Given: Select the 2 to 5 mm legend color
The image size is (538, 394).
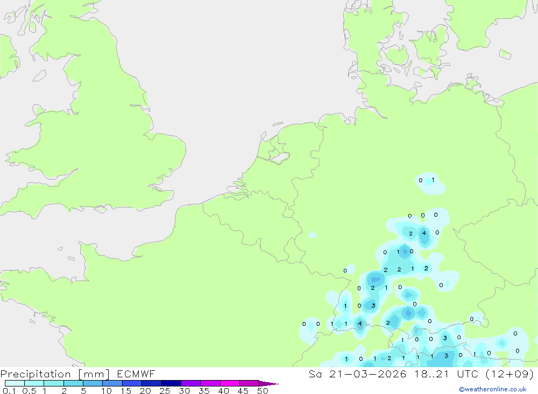Looking at the screenshot, I should pyautogui.click(x=73, y=383).
